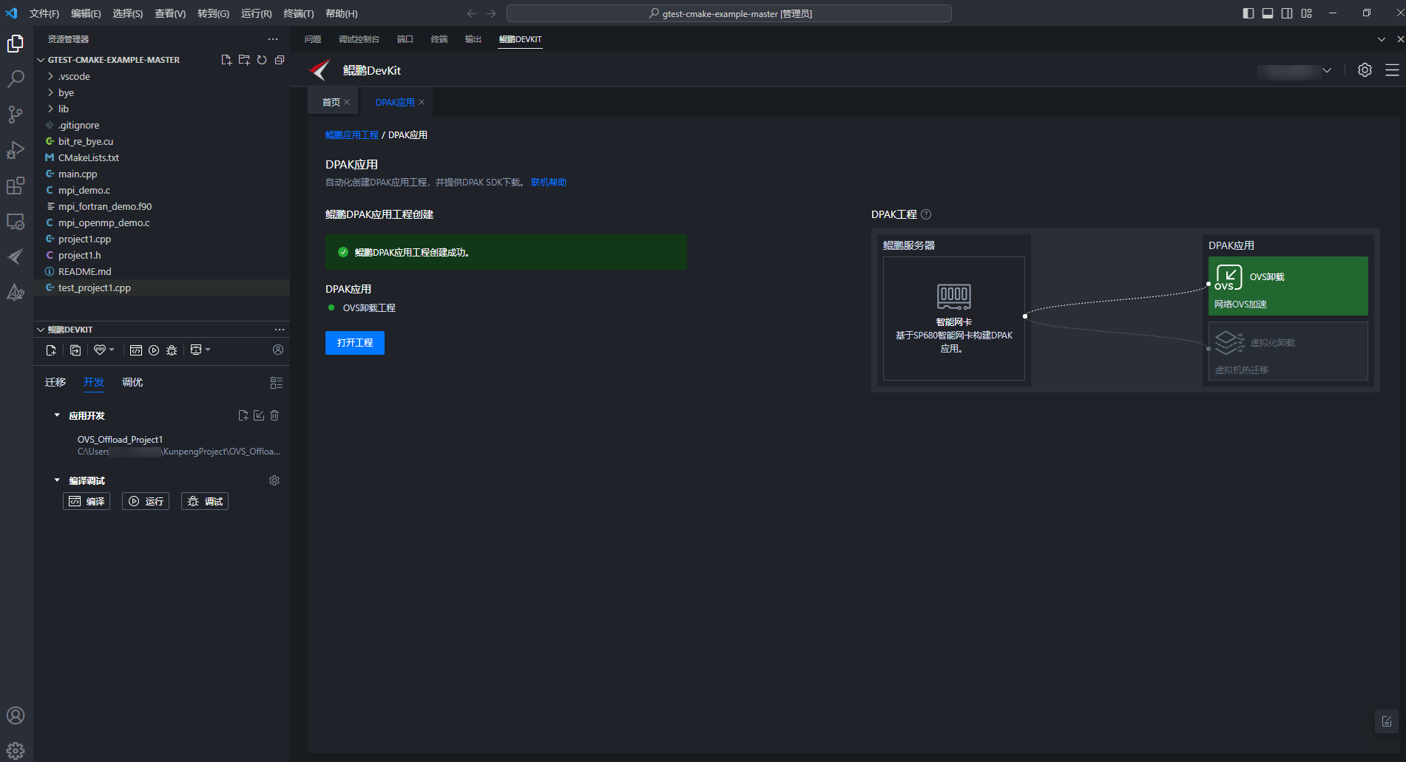Collapse the 应用开发 section
1406x762 pixels.
[x=57, y=415]
